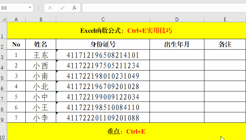Screen dimensions: 246x140
Task: Click the No cell for 小王
Action: (x=16, y=107)
